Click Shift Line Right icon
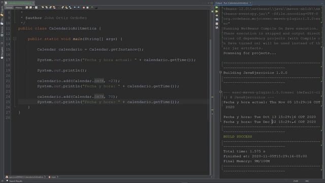The width and height of the screenshot is (325, 183). [79, 8]
